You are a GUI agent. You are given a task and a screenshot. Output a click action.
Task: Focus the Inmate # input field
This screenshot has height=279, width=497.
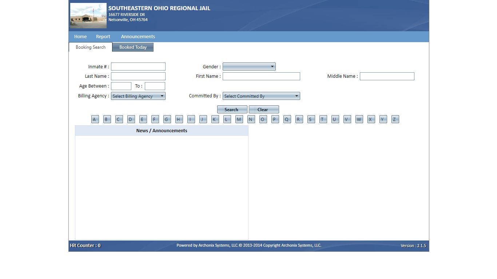138,66
